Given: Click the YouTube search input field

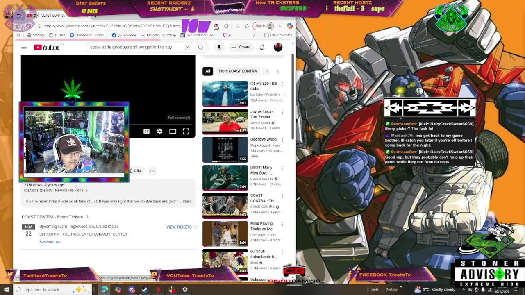Looking at the screenshot, I should pos(134,47).
